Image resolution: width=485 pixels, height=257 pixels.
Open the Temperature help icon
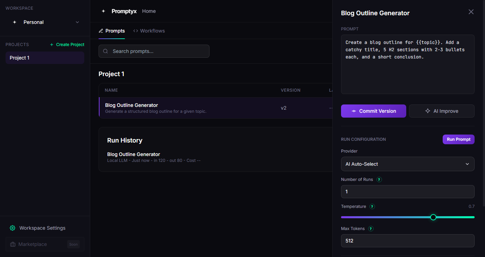[x=372, y=206]
